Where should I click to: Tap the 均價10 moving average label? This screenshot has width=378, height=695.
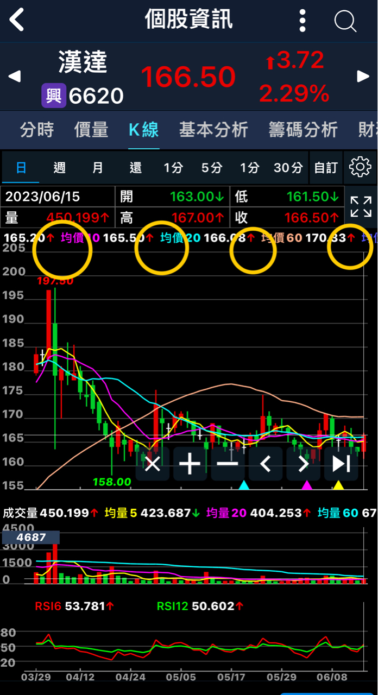pos(80,237)
